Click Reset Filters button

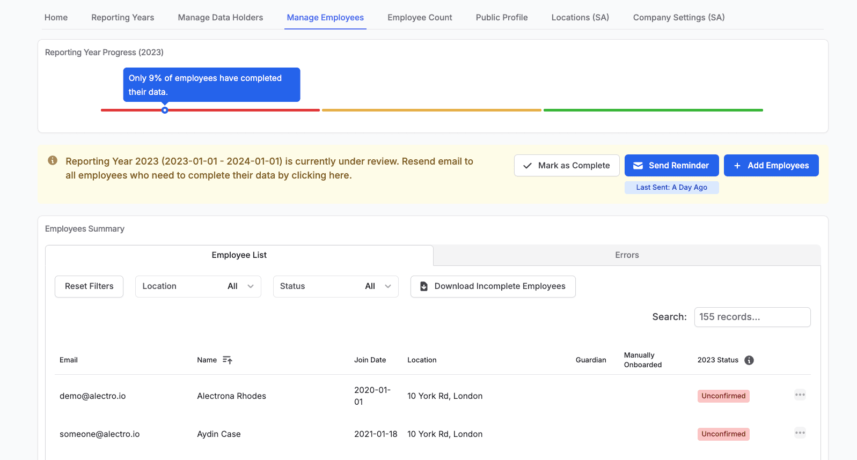[x=89, y=286]
